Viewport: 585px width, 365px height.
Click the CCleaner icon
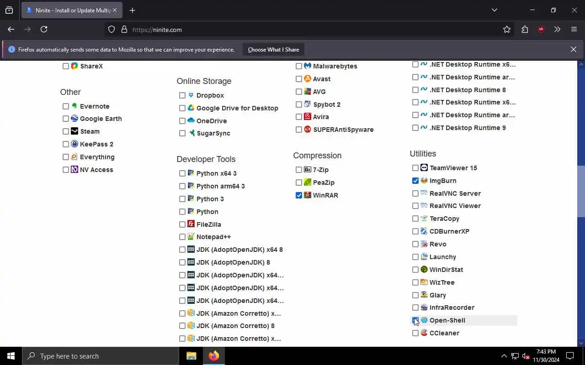tap(424, 333)
